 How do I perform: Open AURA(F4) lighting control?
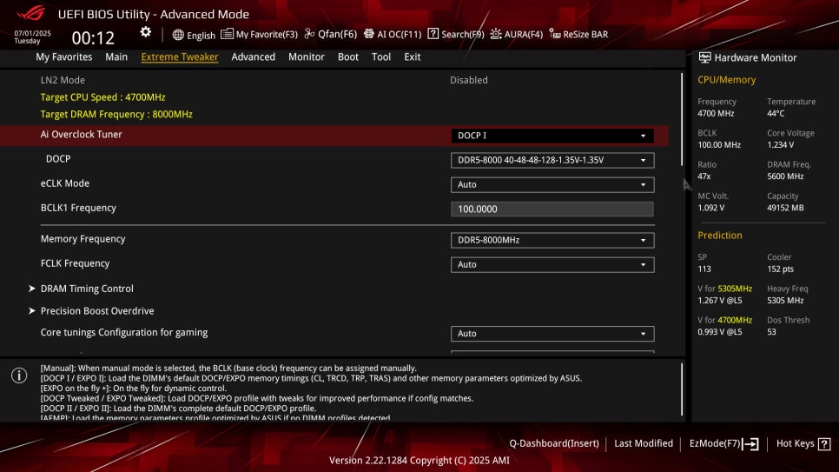(517, 34)
